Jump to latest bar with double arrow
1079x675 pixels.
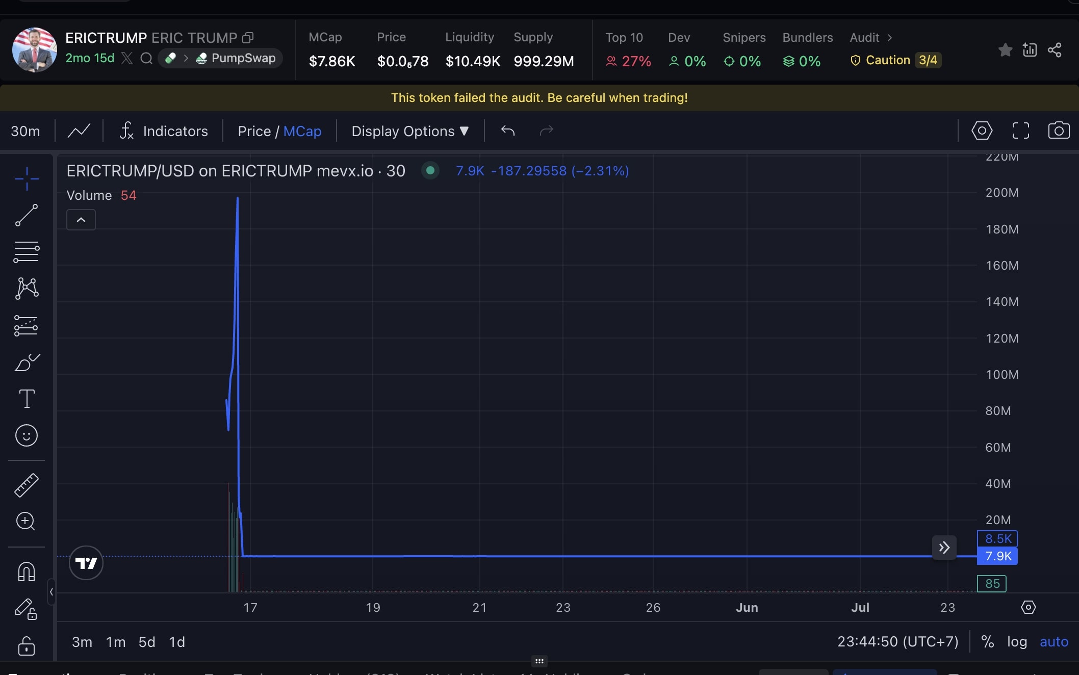[944, 548]
